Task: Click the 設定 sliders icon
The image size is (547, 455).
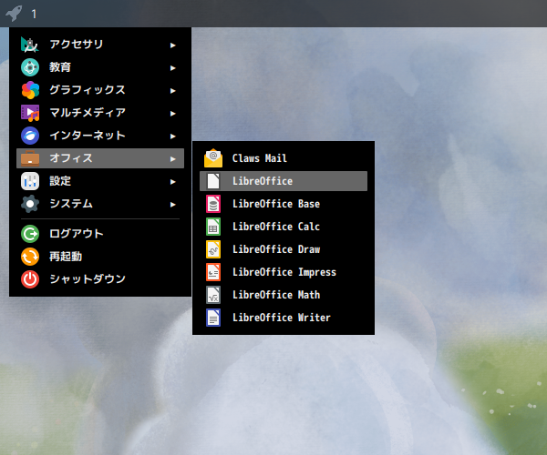Action: (30, 181)
